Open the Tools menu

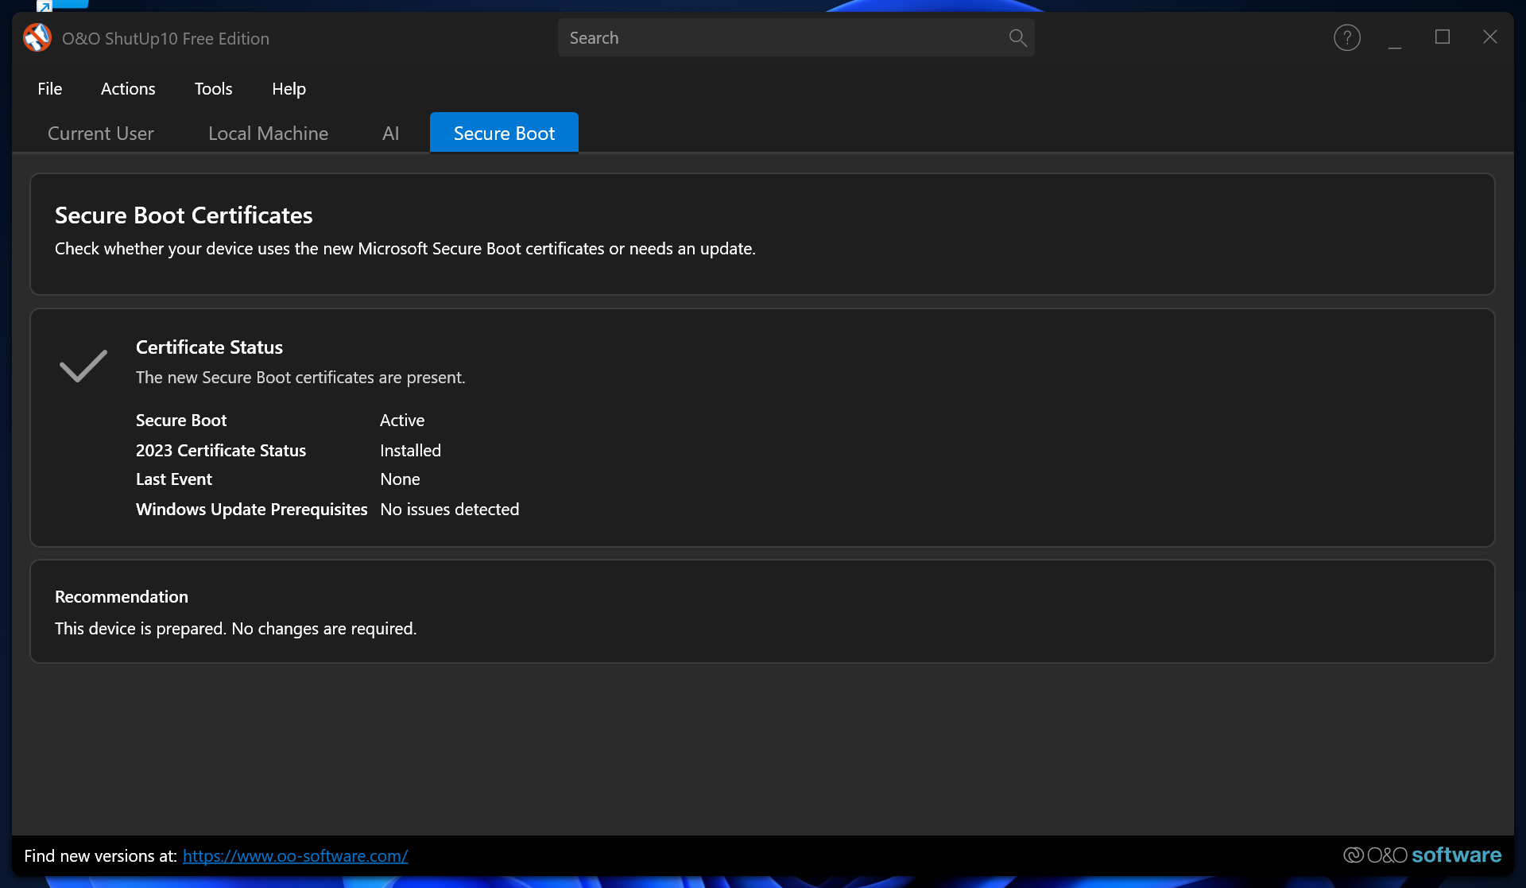pyautogui.click(x=214, y=88)
